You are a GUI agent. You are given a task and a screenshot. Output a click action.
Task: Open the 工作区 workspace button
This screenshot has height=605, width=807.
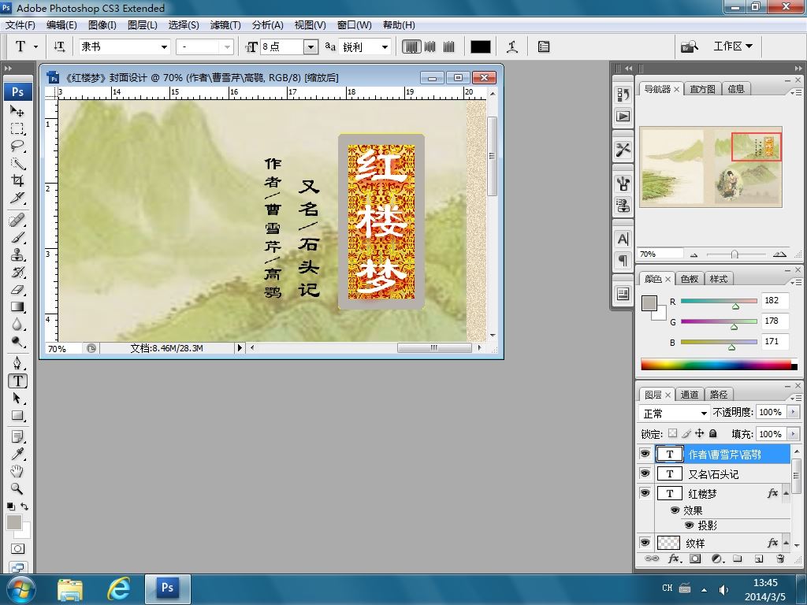coord(732,46)
